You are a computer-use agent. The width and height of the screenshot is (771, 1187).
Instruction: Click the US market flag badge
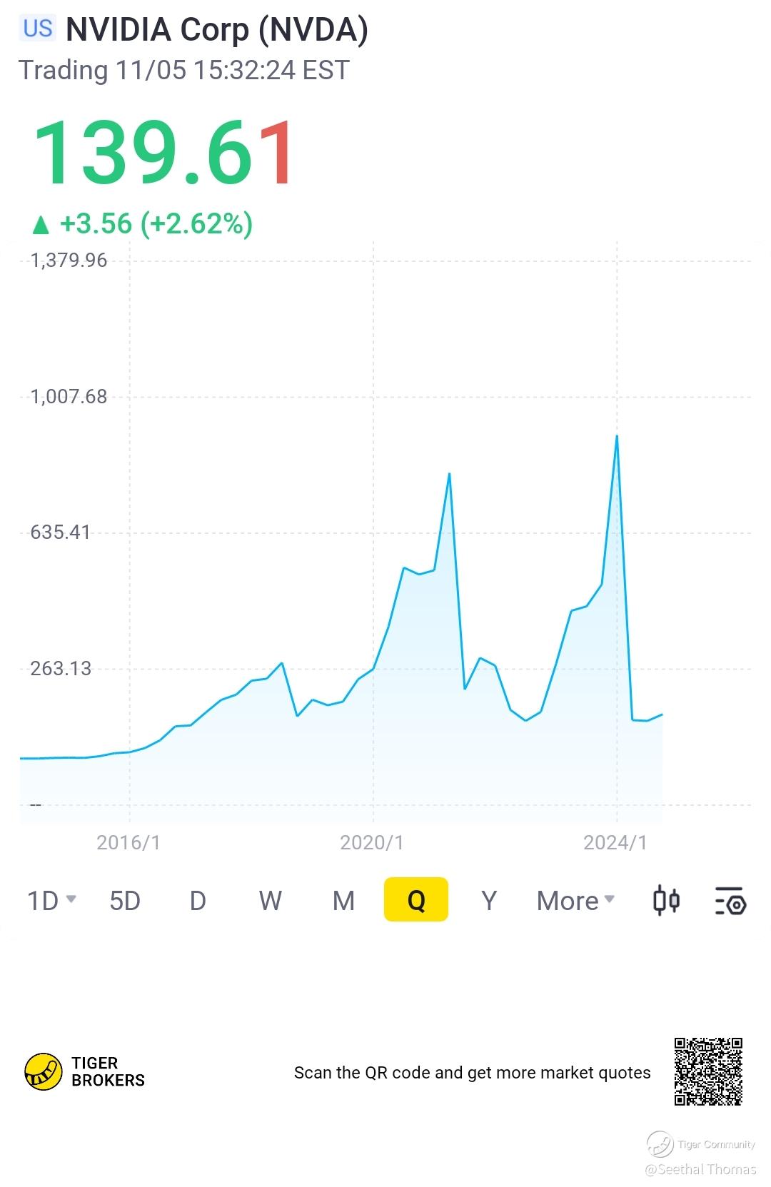click(x=37, y=29)
